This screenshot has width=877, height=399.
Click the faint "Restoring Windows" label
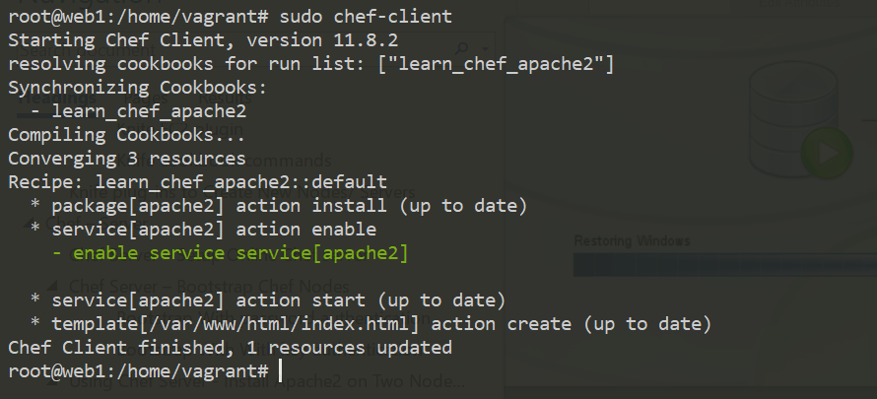pyautogui.click(x=632, y=240)
